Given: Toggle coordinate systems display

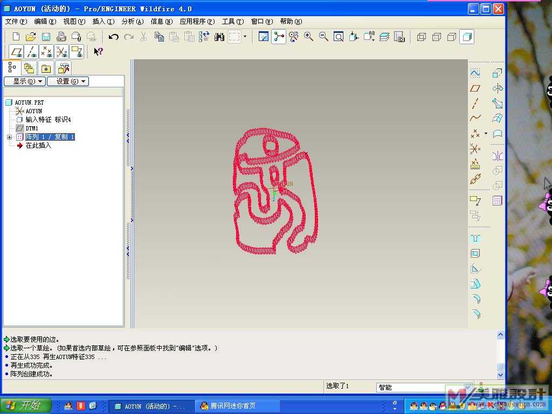Looking at the screenshot, I should coord(61,52).
